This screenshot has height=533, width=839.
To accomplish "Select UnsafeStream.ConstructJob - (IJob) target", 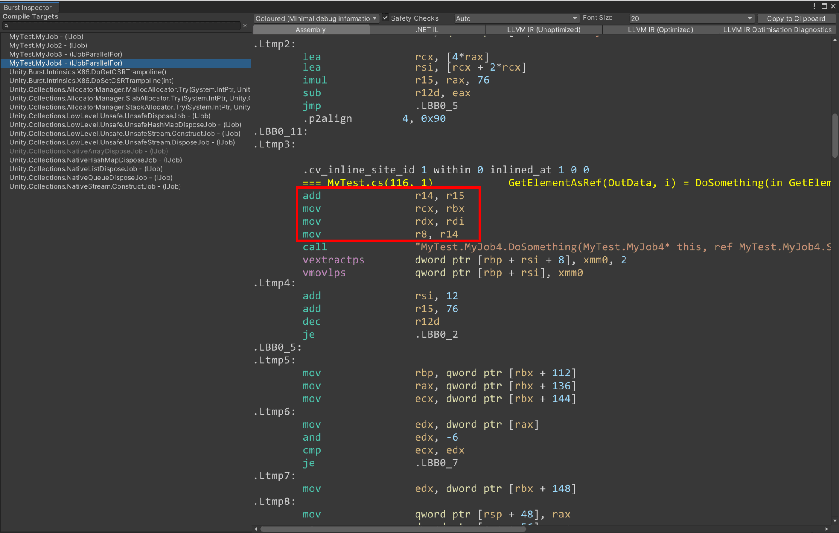I will click(x=125, y=134).
